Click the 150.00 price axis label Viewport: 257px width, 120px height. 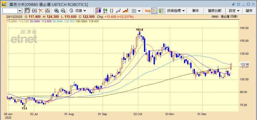pos(245,41)
